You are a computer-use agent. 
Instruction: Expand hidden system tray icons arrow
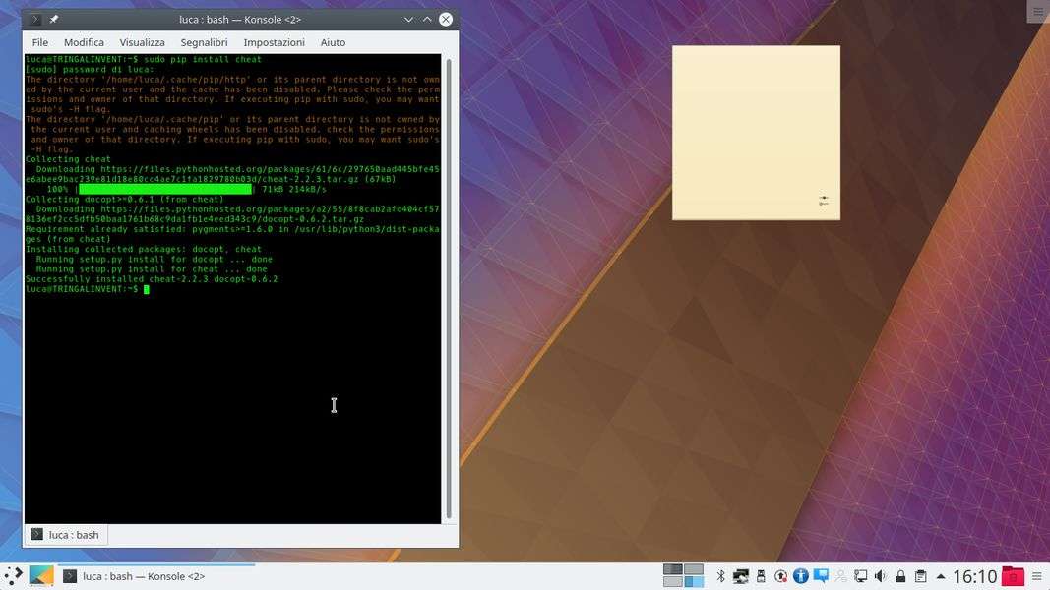click(x=941, y=576)
